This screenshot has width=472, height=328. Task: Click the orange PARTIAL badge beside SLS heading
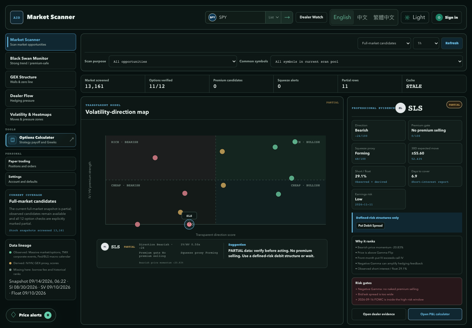pos(454,105)
